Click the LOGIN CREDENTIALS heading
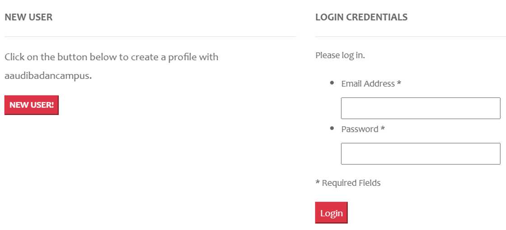The width and height of the screenshot is (506, 230). coord(361,17)
